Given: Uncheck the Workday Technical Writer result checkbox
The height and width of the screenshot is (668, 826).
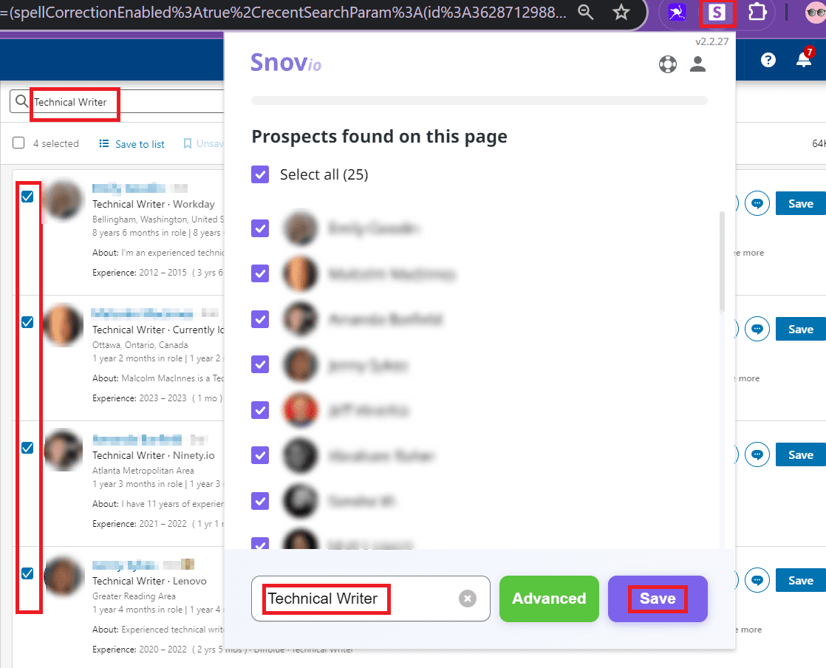Looking at the screenshot, I should click(27, 197).
